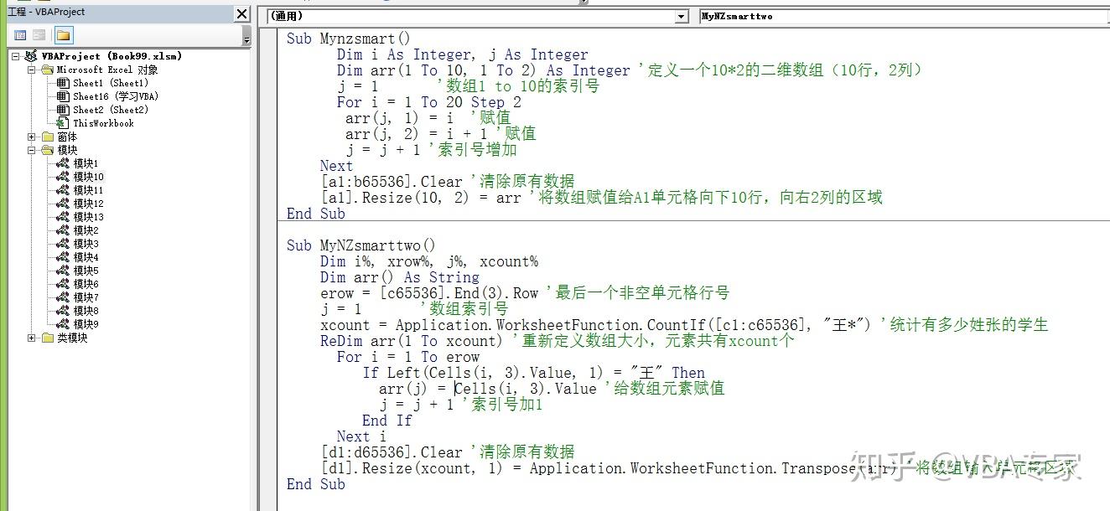Click the View Object icon in project toolbar
Viewport: 1110px width, 511px height.
[x=39, y=35]
